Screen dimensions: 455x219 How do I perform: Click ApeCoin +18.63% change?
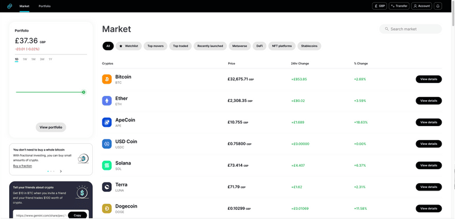tap(361, 123)
